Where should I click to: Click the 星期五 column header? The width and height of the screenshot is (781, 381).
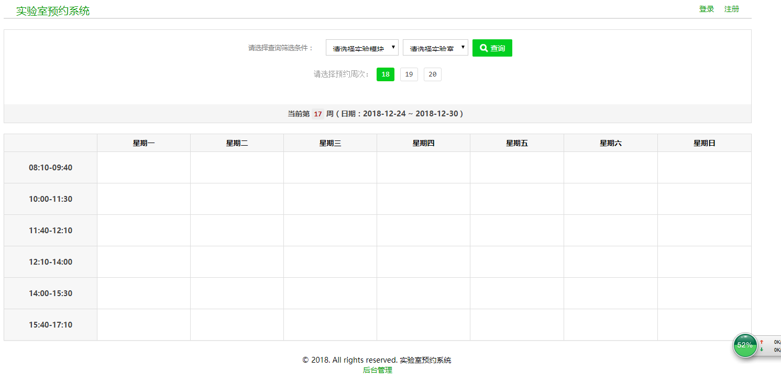pyautogui.click(x=516, y=143)
